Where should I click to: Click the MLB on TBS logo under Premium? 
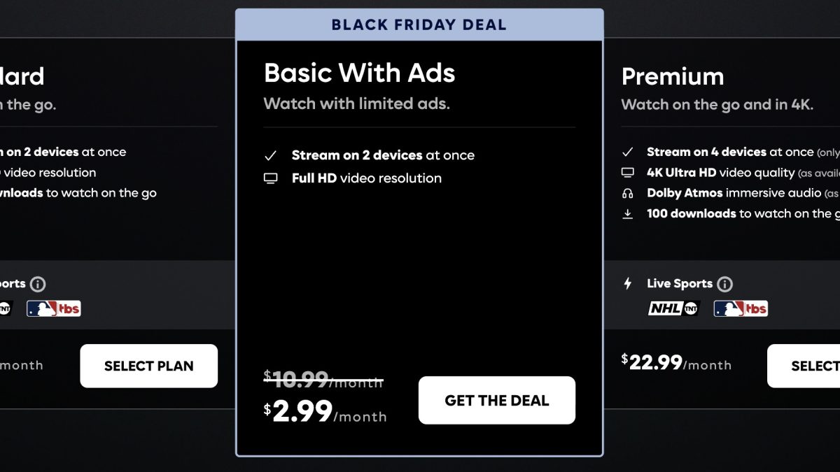click(x=741, y=308)
